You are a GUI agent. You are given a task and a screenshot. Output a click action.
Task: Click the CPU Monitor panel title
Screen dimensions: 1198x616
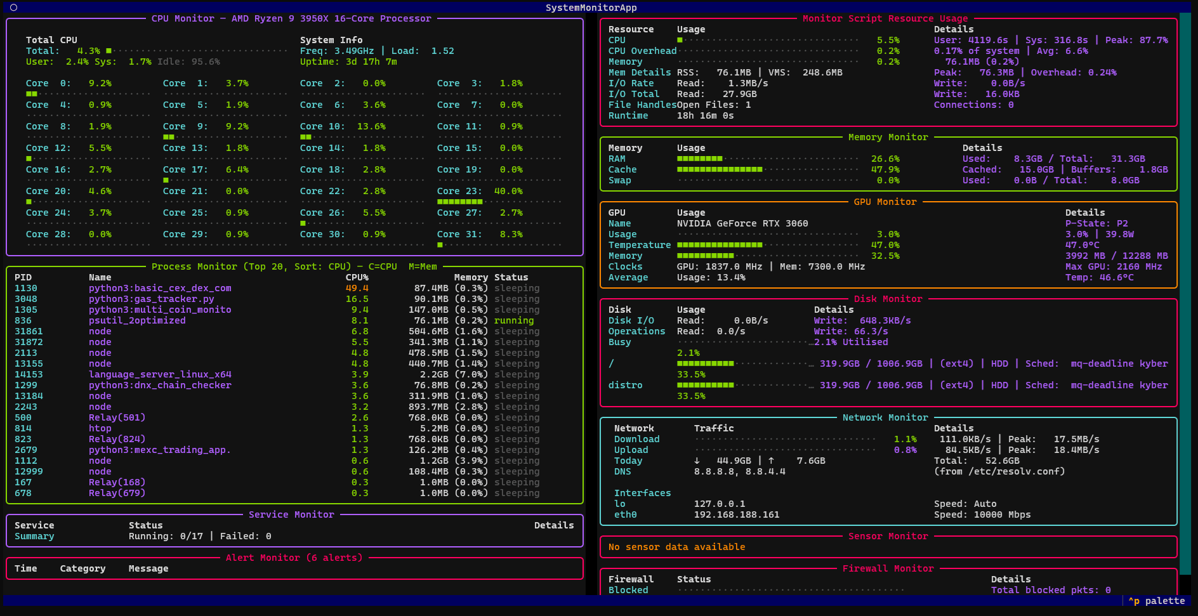(291, 18)
